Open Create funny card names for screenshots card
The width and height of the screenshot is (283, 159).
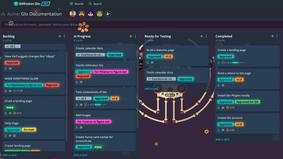click(x=105, y=142)
